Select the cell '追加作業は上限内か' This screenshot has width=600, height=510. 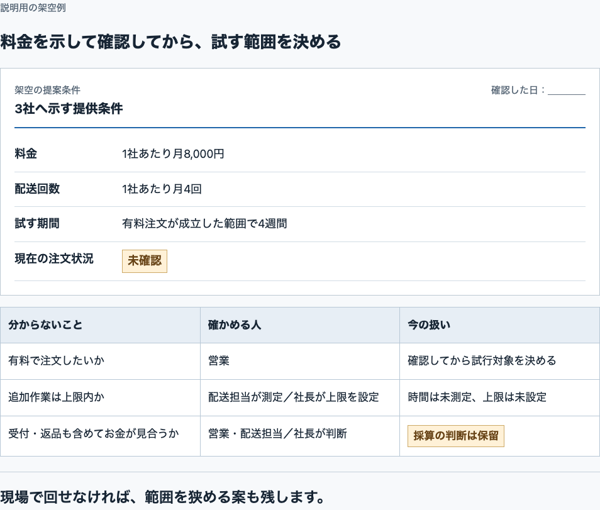pyautogui.click(x=100, y=397)
